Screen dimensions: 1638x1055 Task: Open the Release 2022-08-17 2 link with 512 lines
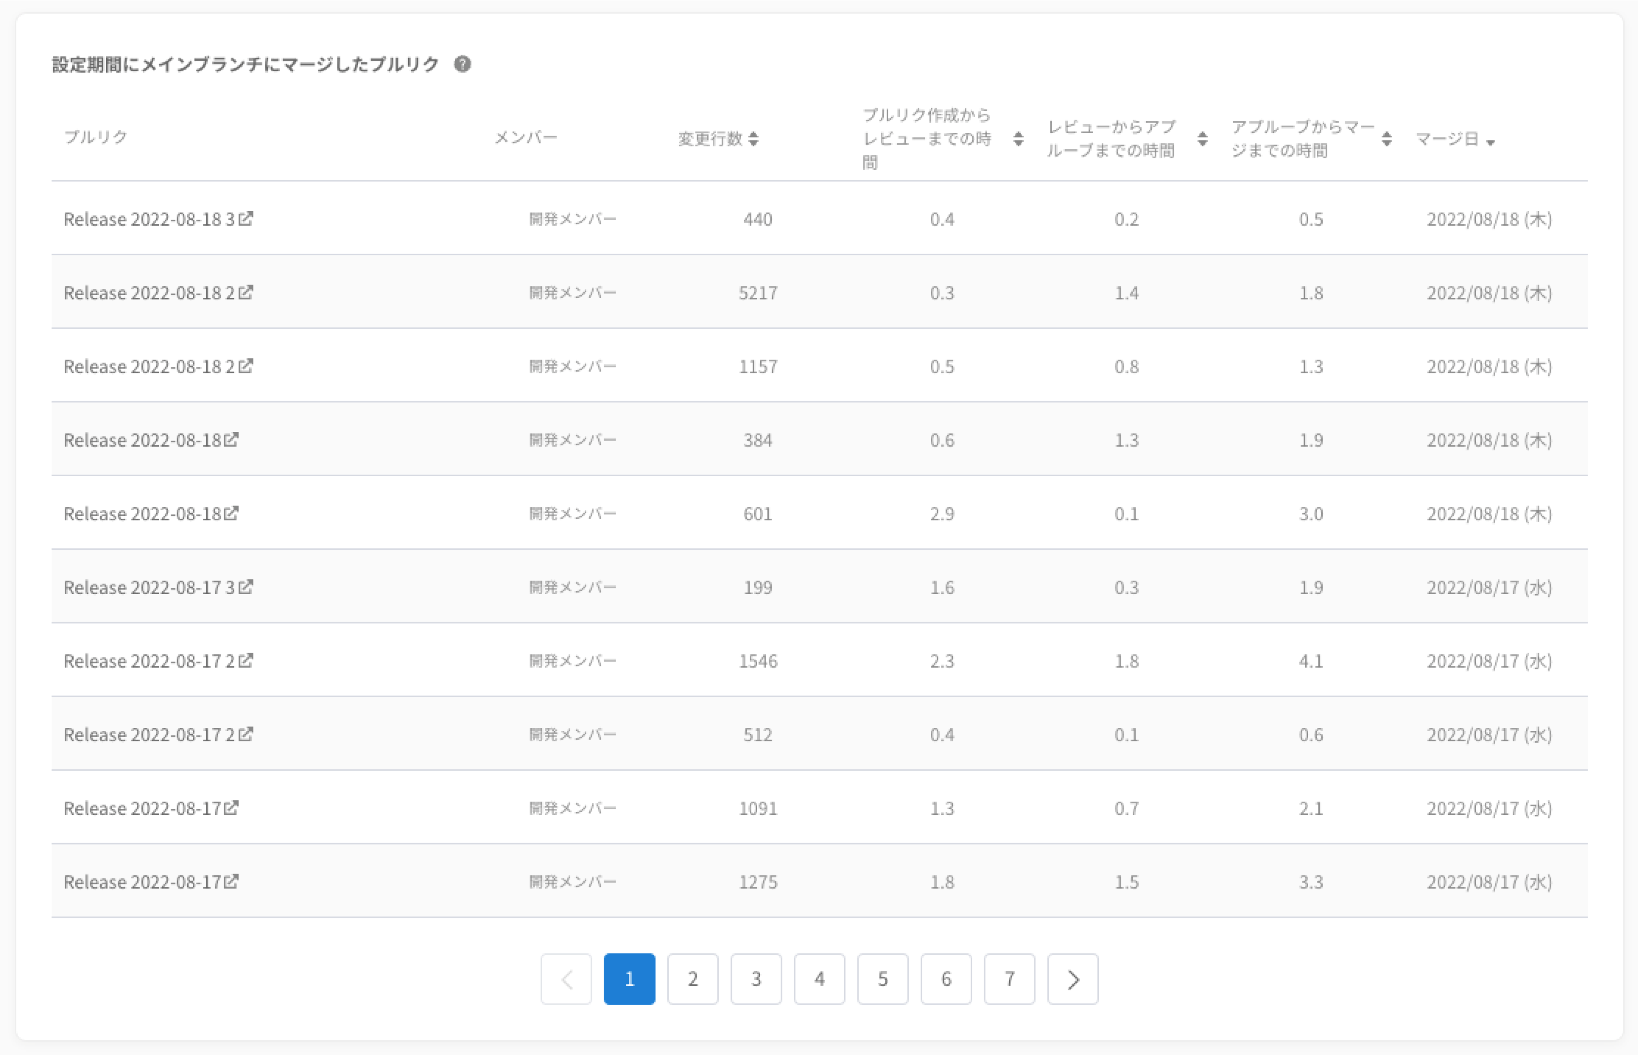click(x=150, y=735)
